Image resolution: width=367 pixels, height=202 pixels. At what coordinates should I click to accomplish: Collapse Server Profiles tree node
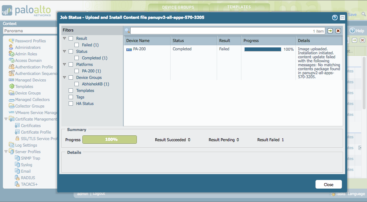point(6,152)
